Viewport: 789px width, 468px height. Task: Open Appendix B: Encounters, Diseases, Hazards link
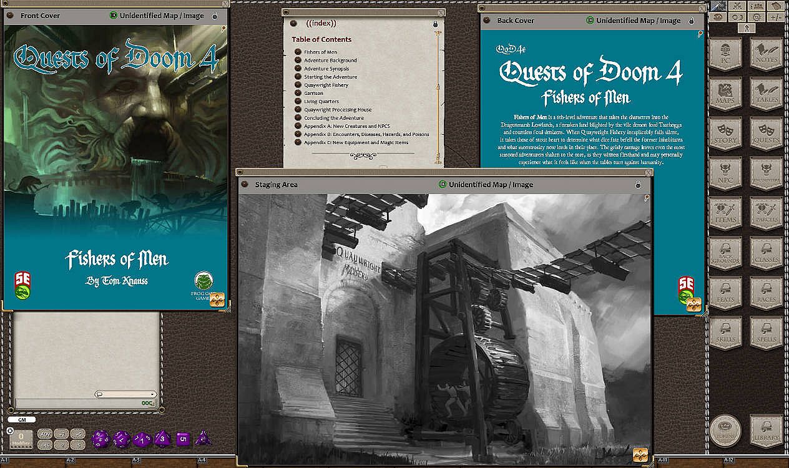pos(366,134)
